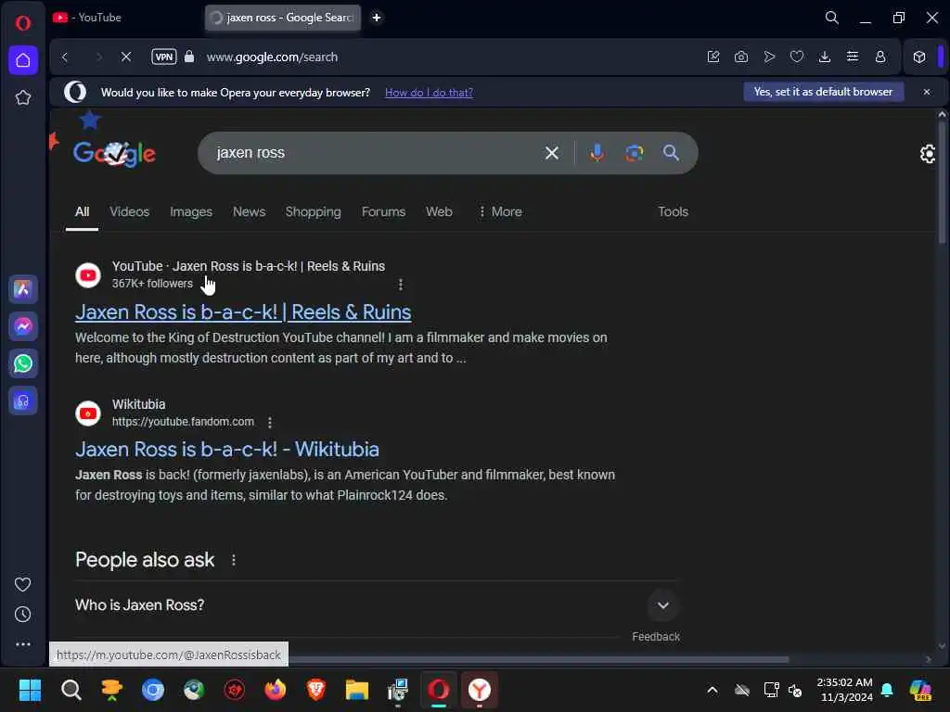This screenshot has height=712, width=950.
Task: Open the search Tools options
Action: (674, 212)
